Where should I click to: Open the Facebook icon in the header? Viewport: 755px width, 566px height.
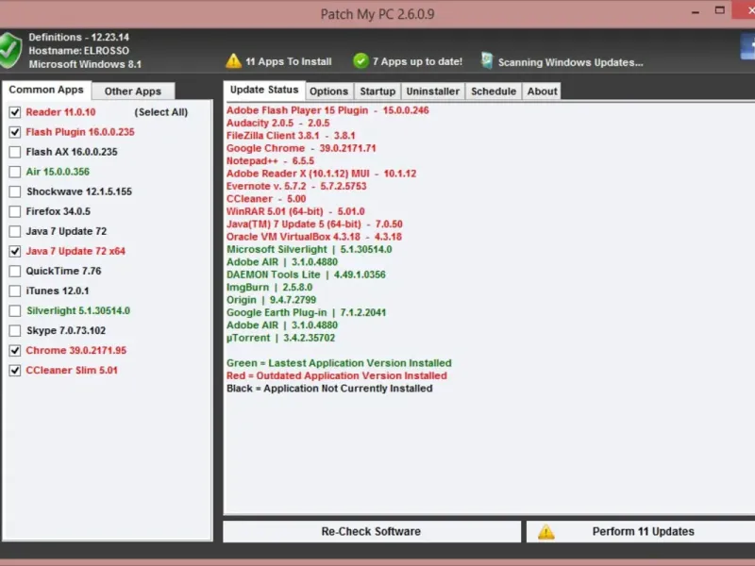tap(747, 47)
